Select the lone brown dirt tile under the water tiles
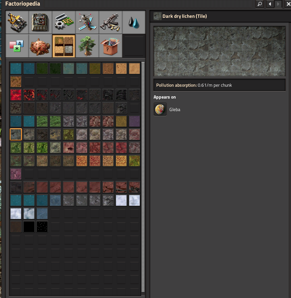Image resolution: width=291 pixels, height=298 pixels. (x=16, y=81)
